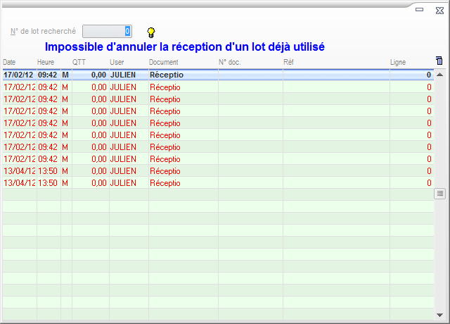Sort by the Heure column header
Image resolution: width=450 pixels, height=324 pixels.
(x=46, y=63)
